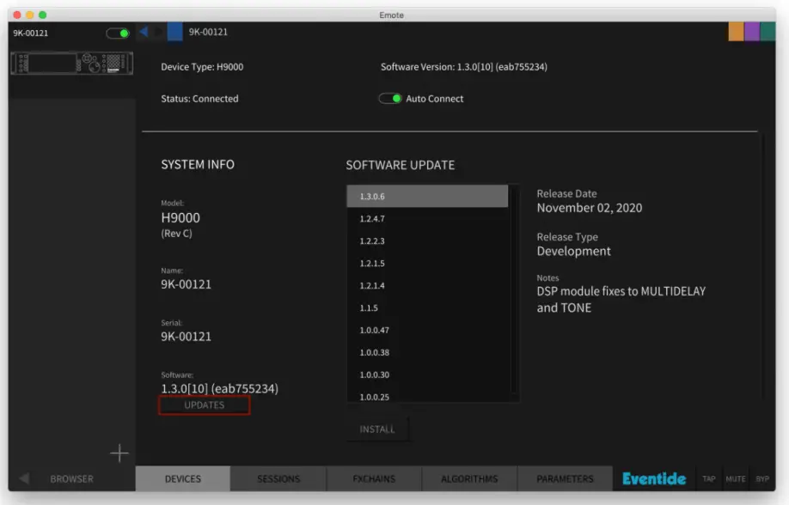The width and height of the screenshot is (789, 505).
Task: Click the blue back arrow icon
Action: tap(144, 33)
